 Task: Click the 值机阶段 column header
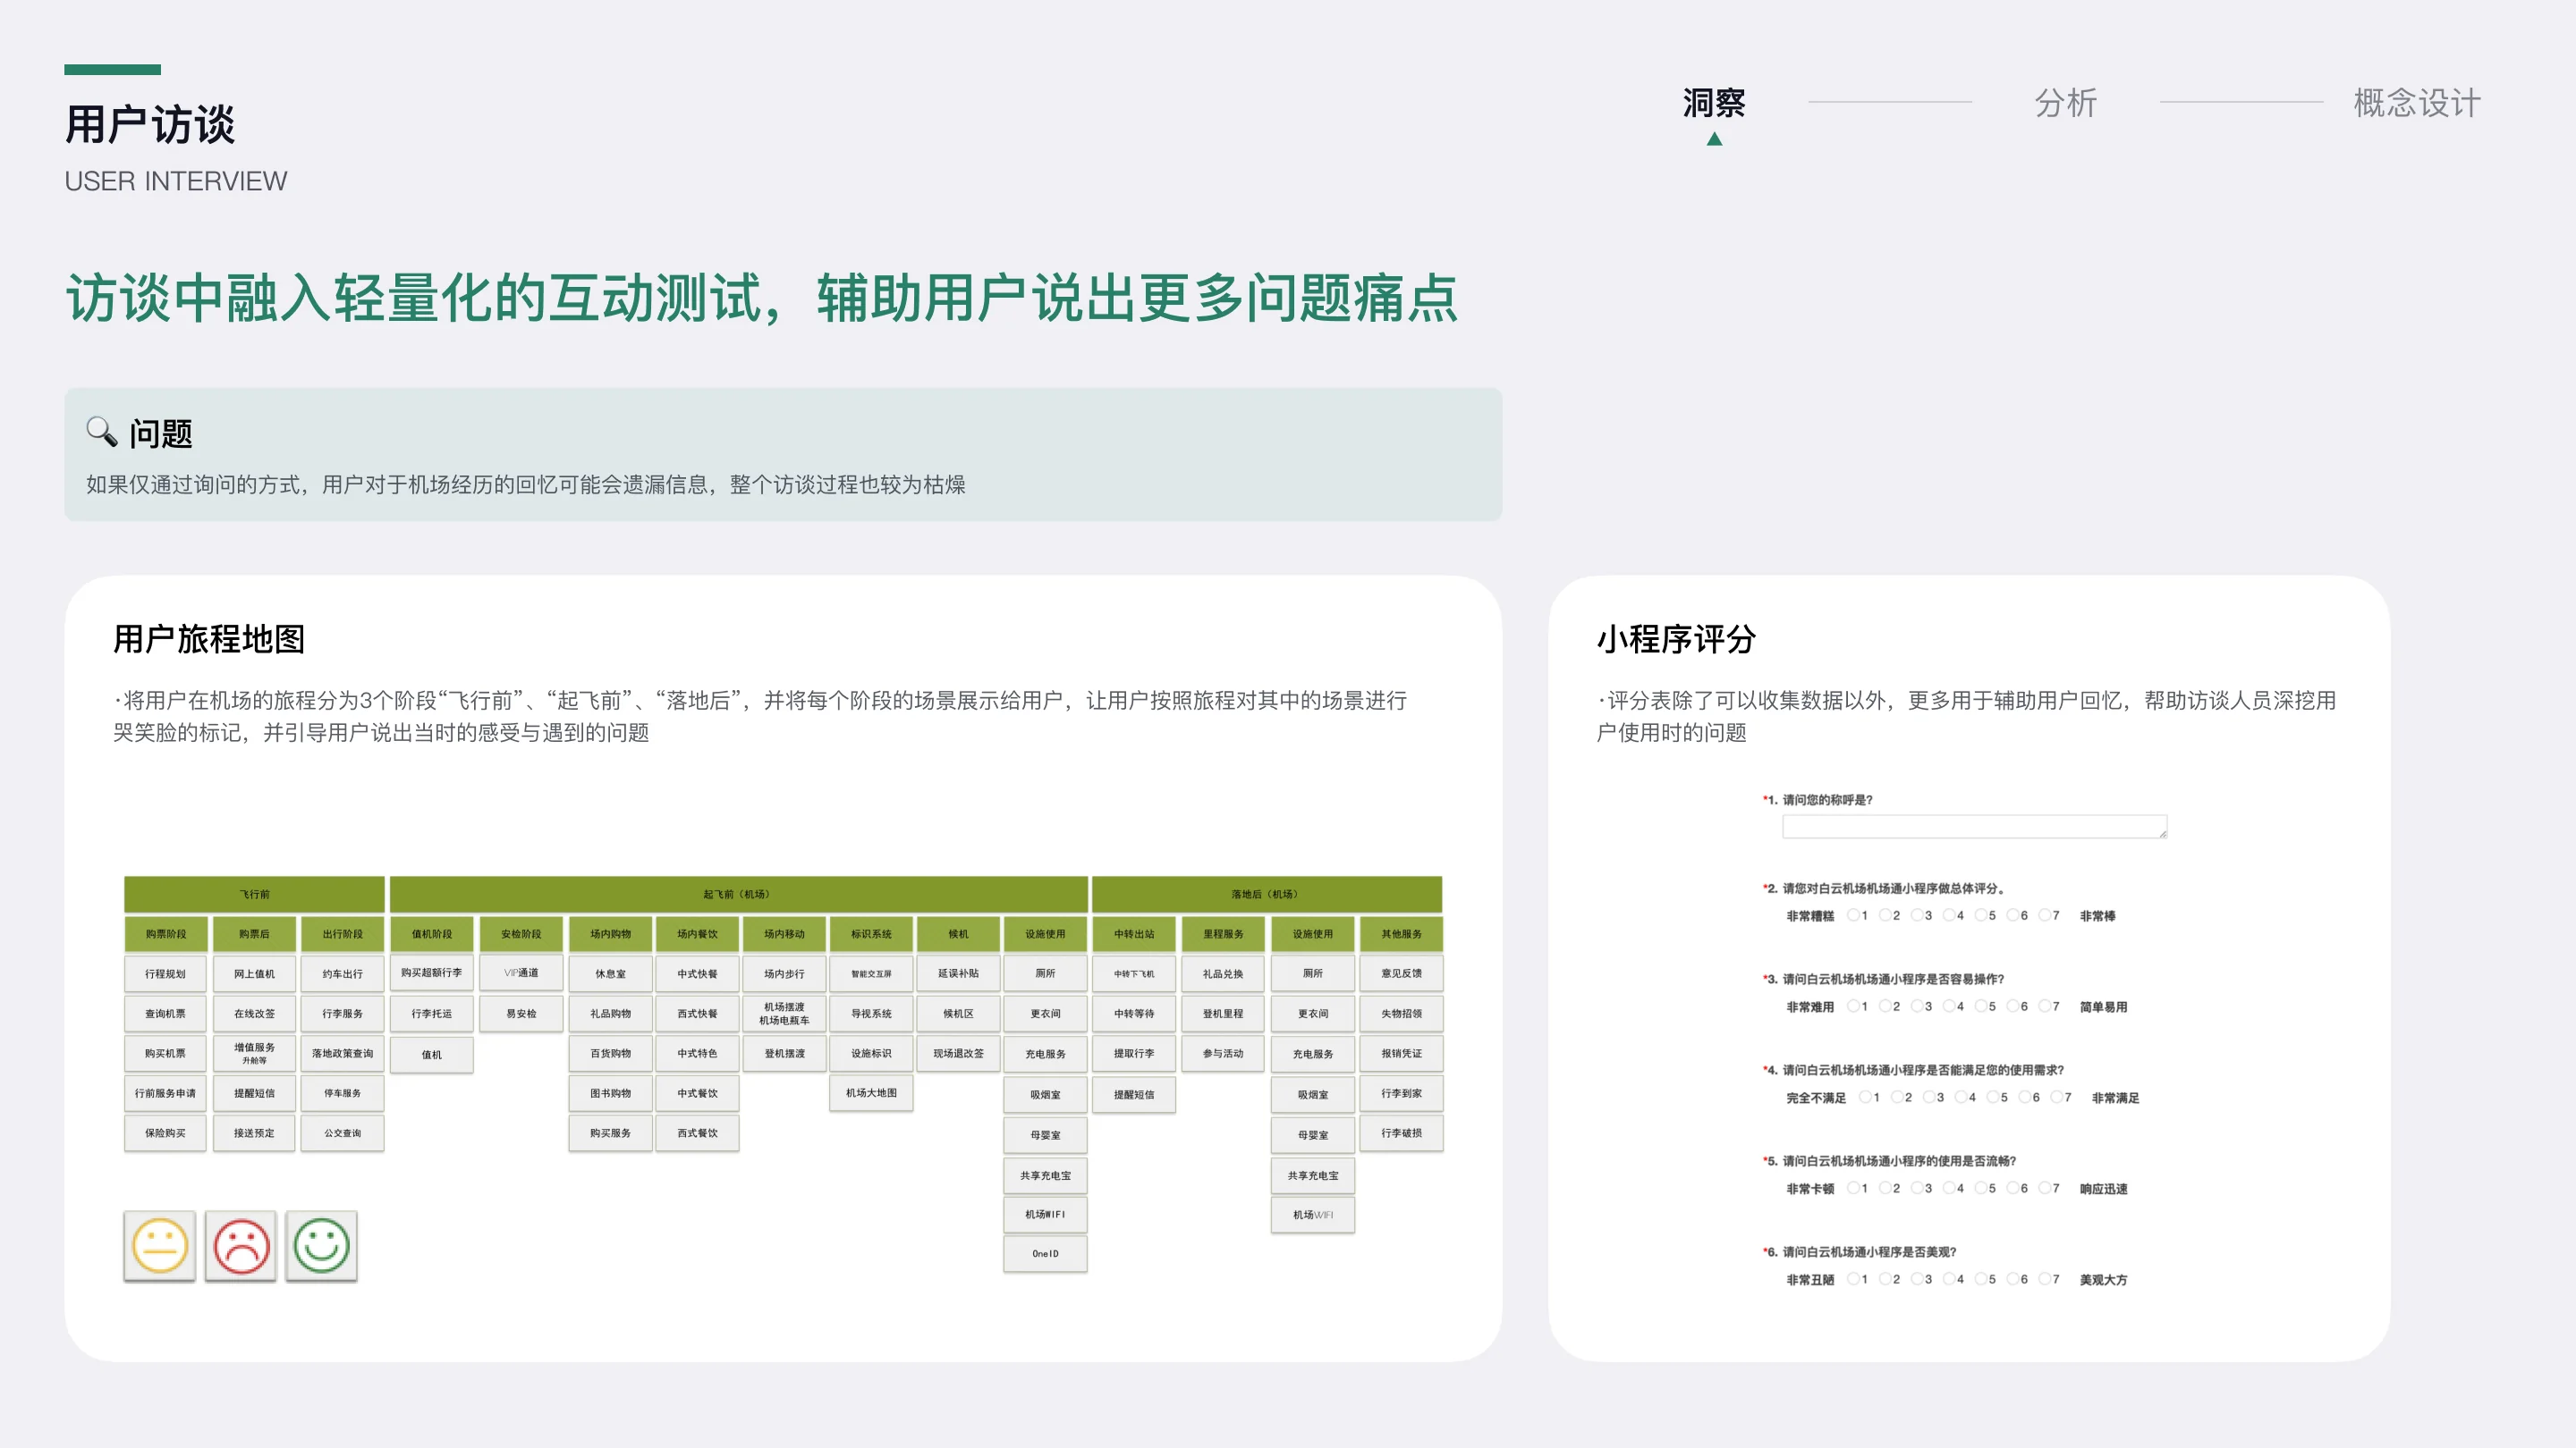coord(431,933)
